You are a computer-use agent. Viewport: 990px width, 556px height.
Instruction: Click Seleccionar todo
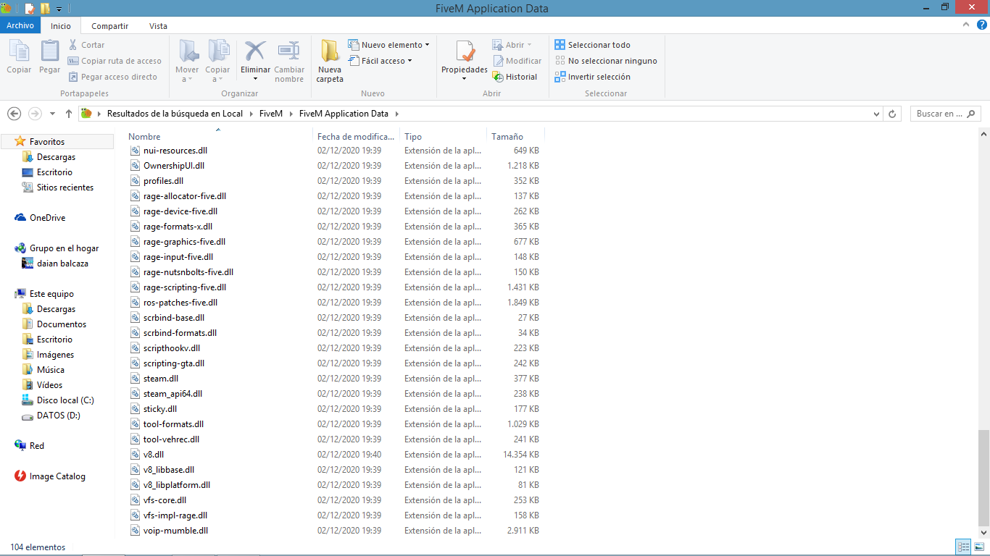point(593,45)
